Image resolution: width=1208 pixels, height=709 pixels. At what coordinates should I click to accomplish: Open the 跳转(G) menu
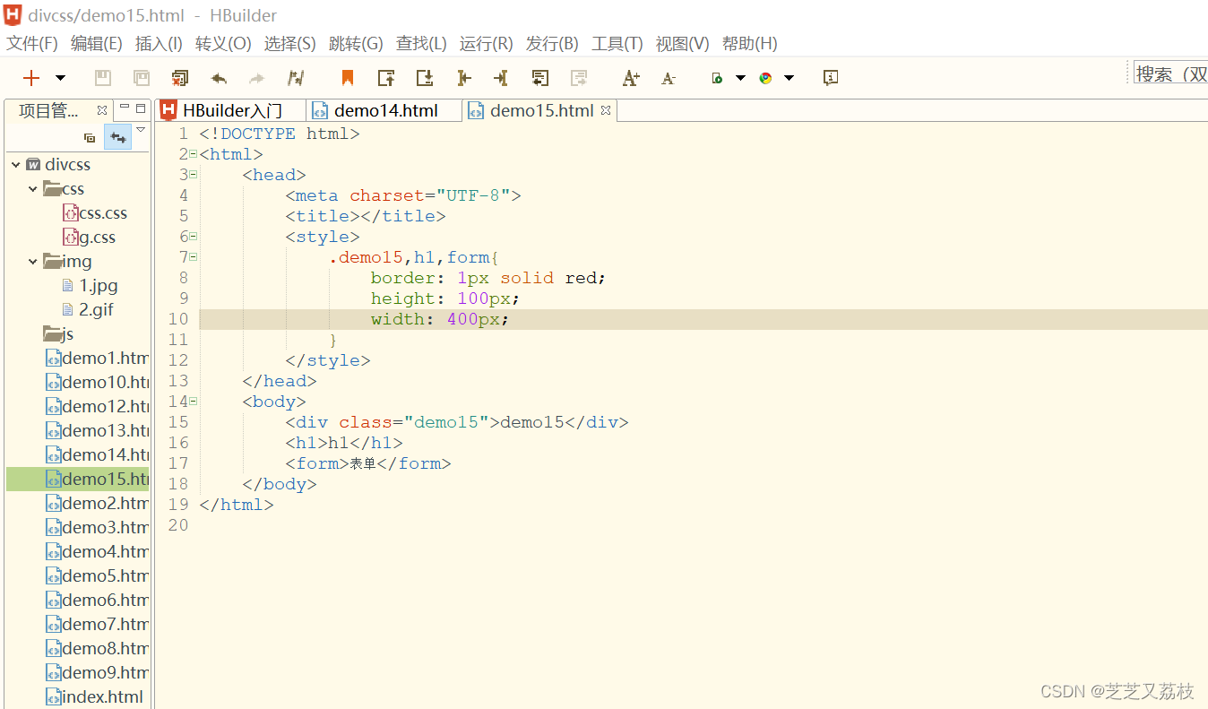click(356, 43)
